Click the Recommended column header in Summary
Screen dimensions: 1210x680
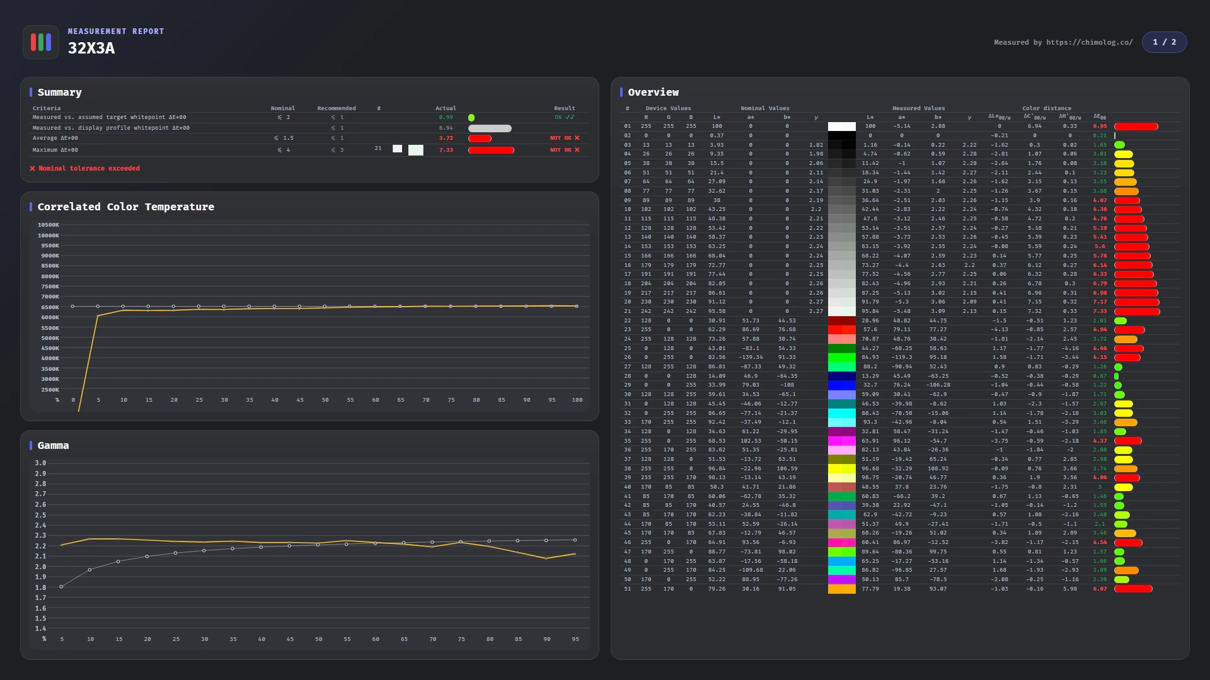[337, 108]
